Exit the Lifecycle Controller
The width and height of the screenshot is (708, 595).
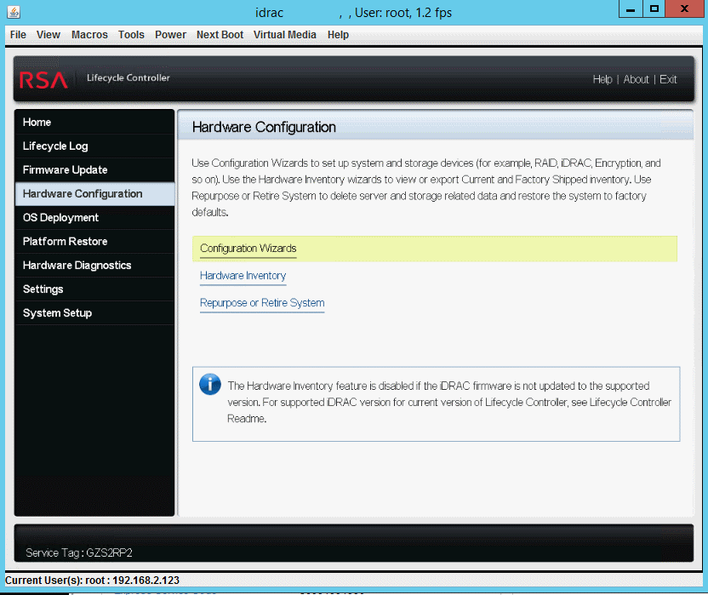pos(668,79)
